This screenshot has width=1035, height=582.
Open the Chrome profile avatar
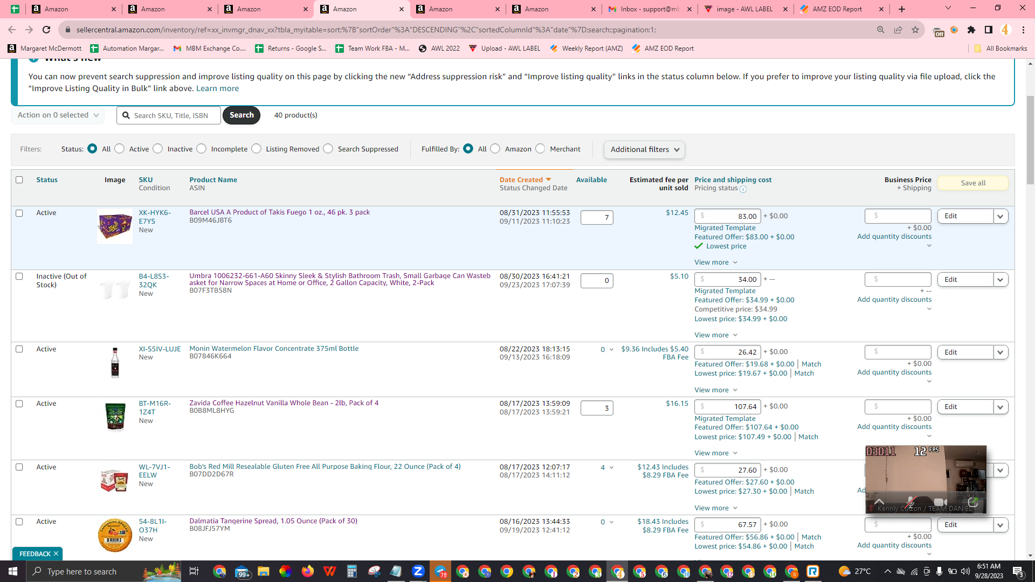pos(1005,30)
